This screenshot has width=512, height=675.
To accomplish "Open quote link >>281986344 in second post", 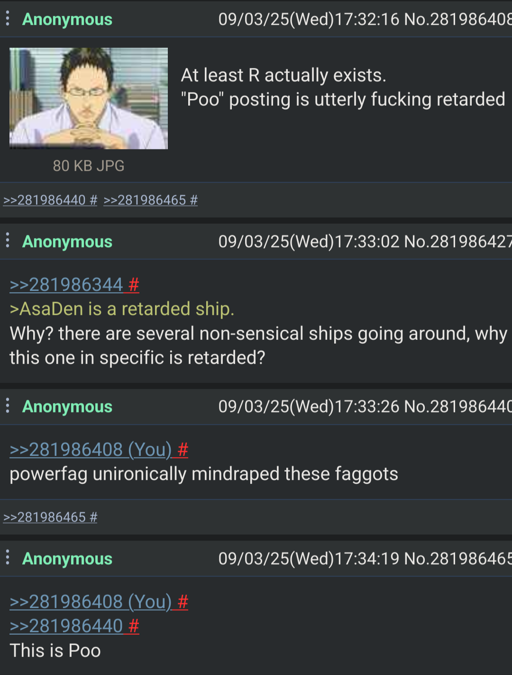I will (x=66, y=284).
